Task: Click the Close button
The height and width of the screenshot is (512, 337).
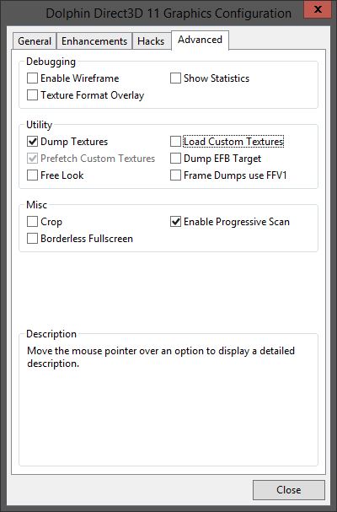Action: click(289, 490)
